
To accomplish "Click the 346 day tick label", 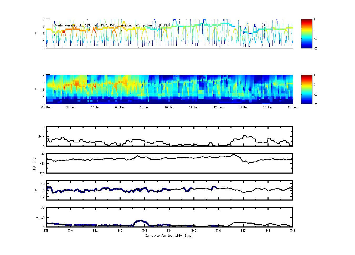I will click(x=218, y=231).
